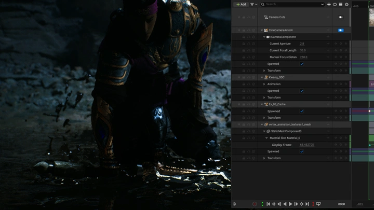Edit Manual Focus Distance value 250.0
The width and height of the screenshot is (374, 210).
tap(304, 57)
